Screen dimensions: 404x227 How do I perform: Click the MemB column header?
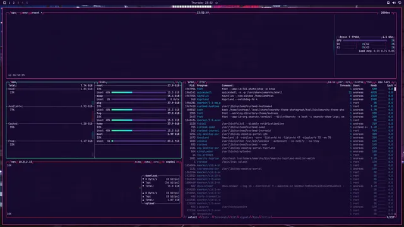pos(374,86)
